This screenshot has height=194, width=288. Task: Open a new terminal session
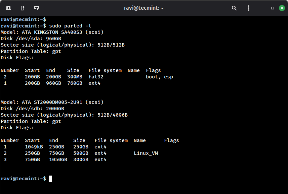8,8
